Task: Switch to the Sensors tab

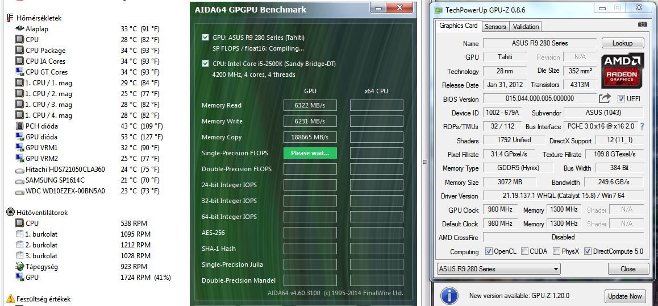Action: click(495, 27)
